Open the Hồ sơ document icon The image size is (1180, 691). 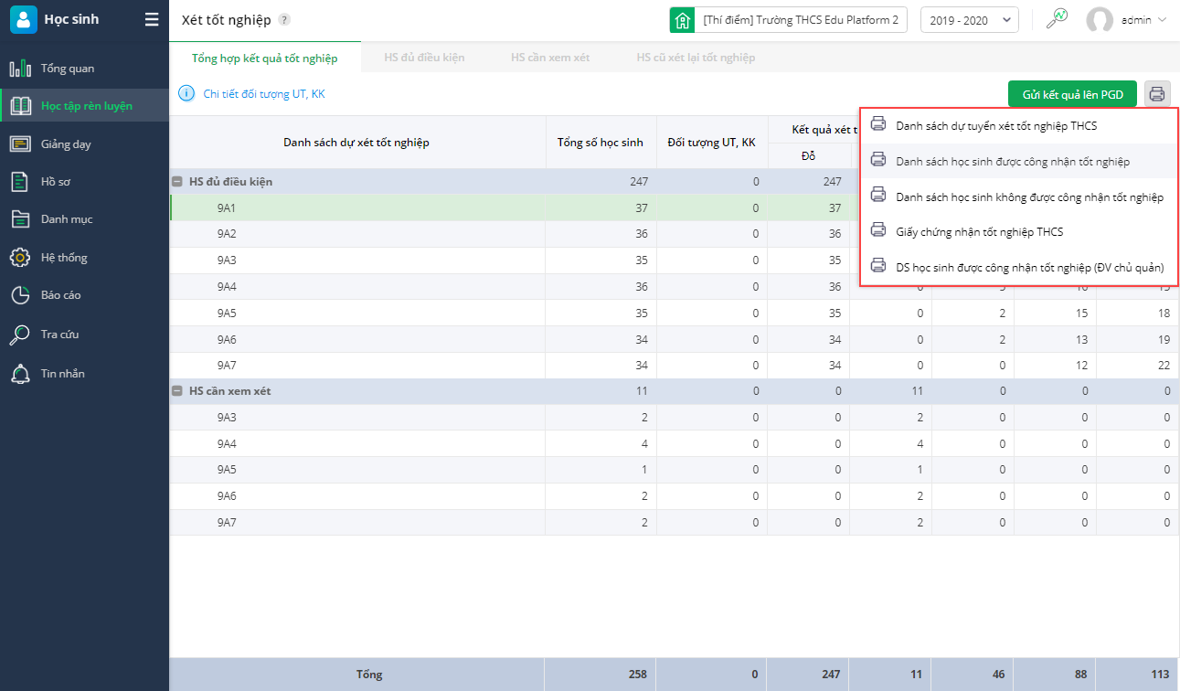20,182
